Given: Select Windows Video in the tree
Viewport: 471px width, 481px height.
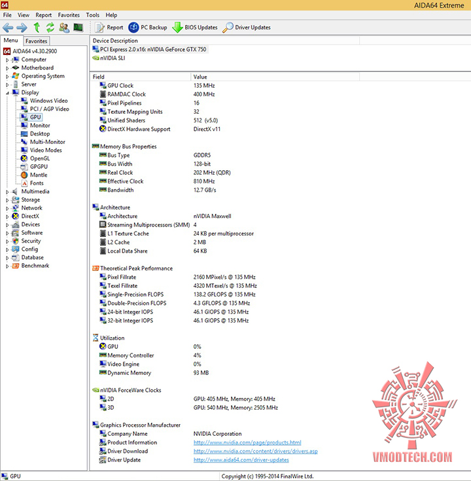Looking at the screenshot, I should tap(48, 101).
